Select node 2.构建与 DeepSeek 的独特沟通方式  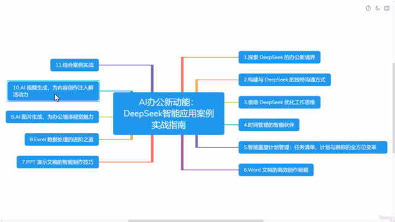pyautogui.click(x=285, y=80)
